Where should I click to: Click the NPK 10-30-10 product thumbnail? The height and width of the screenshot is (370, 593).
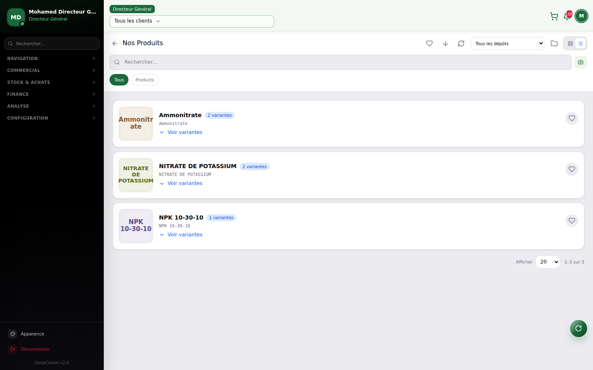point(136,226)
